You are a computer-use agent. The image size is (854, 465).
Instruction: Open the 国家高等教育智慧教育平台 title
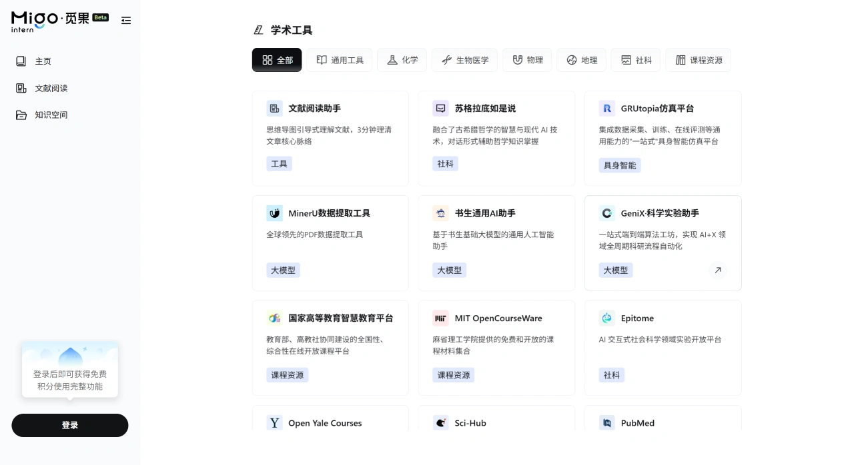(x=341, y=318)
